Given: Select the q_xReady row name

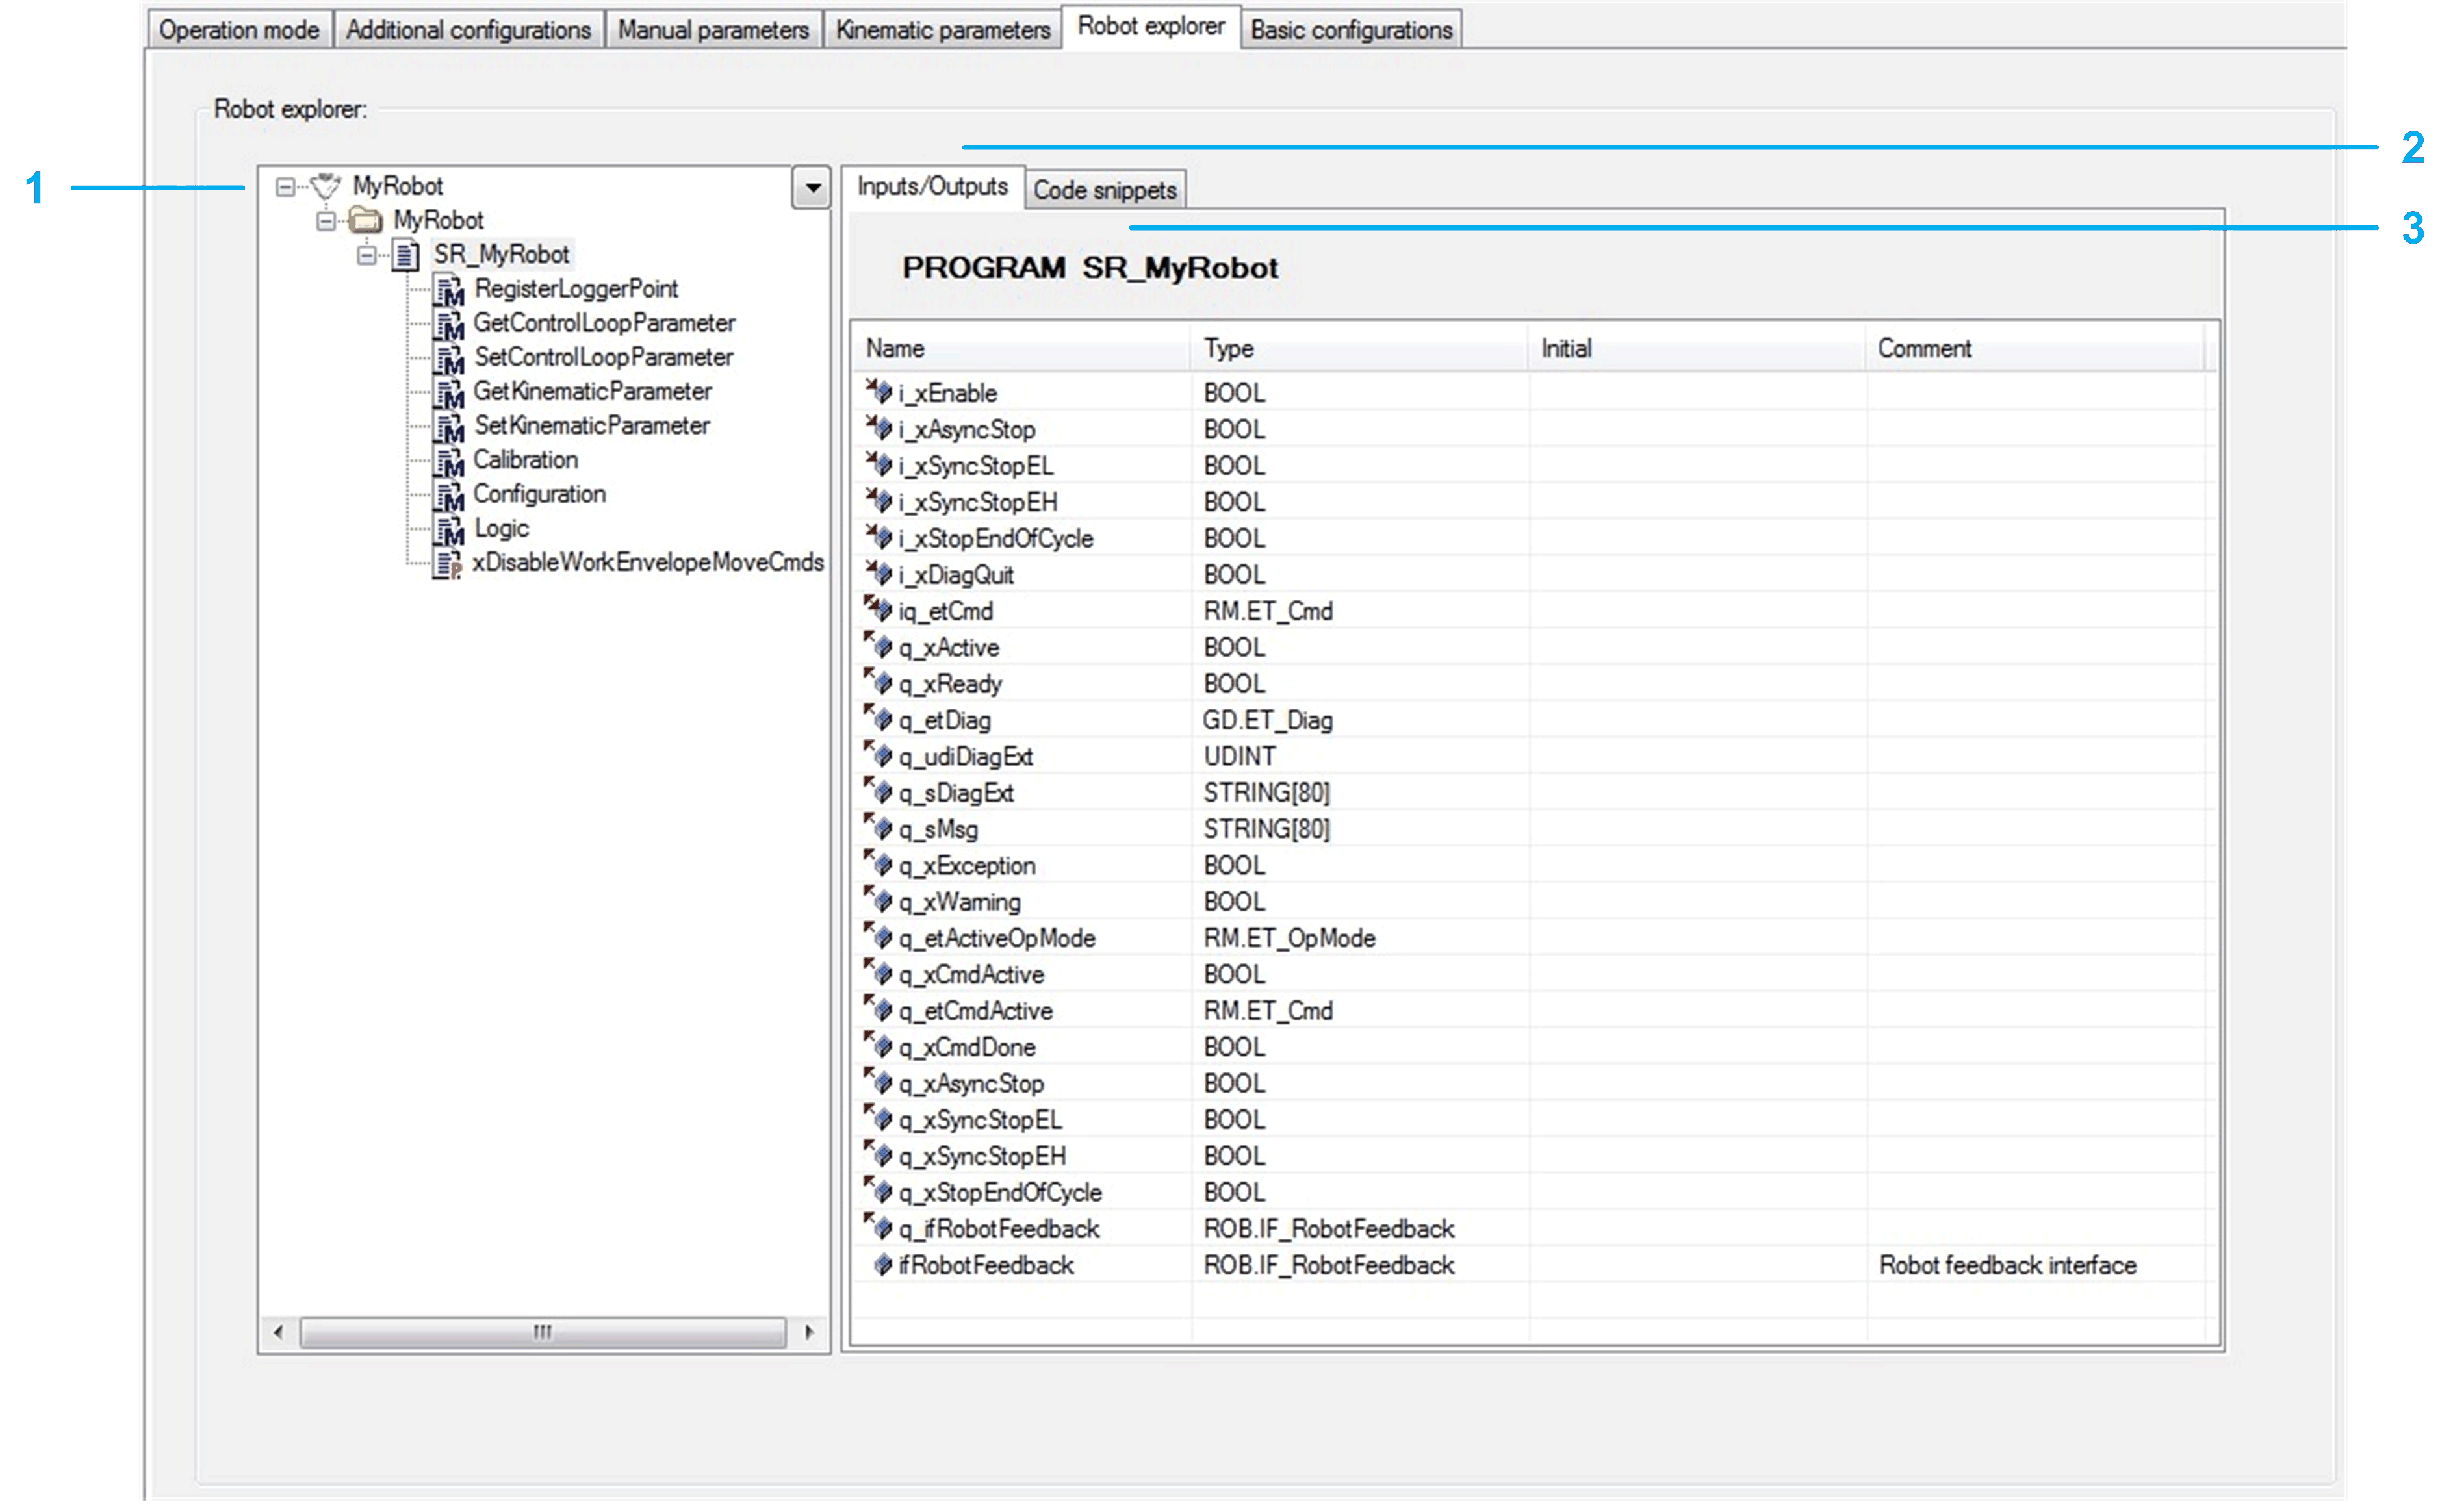Looking at the screenshot, I should point(950,685).
